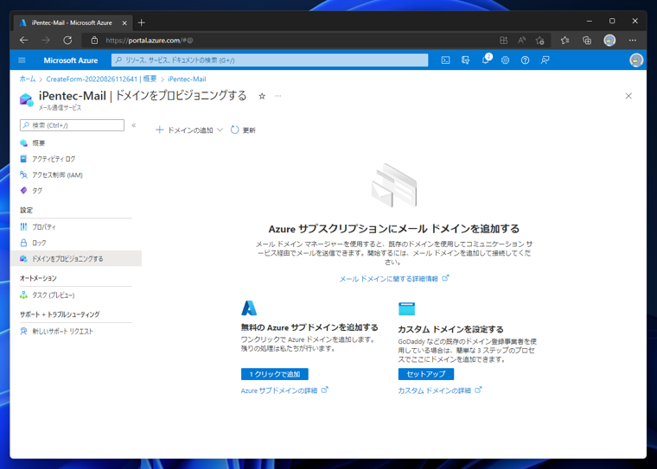Go to iPentec-Mail breadcrumb
This screenshot has height=469, width=657.
187,79
